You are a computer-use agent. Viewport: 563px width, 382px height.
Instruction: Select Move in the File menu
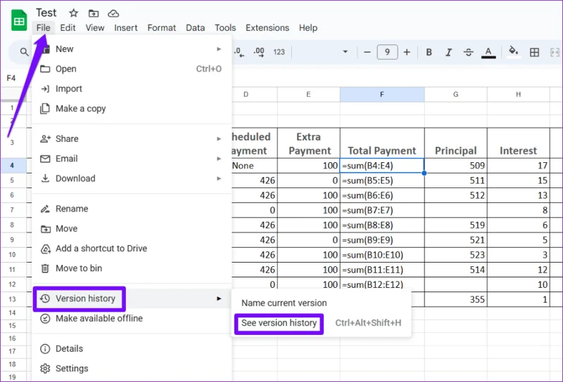click(132, 229)
